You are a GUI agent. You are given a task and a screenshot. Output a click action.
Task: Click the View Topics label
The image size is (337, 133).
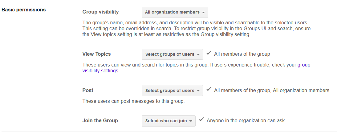pos(96,54)
